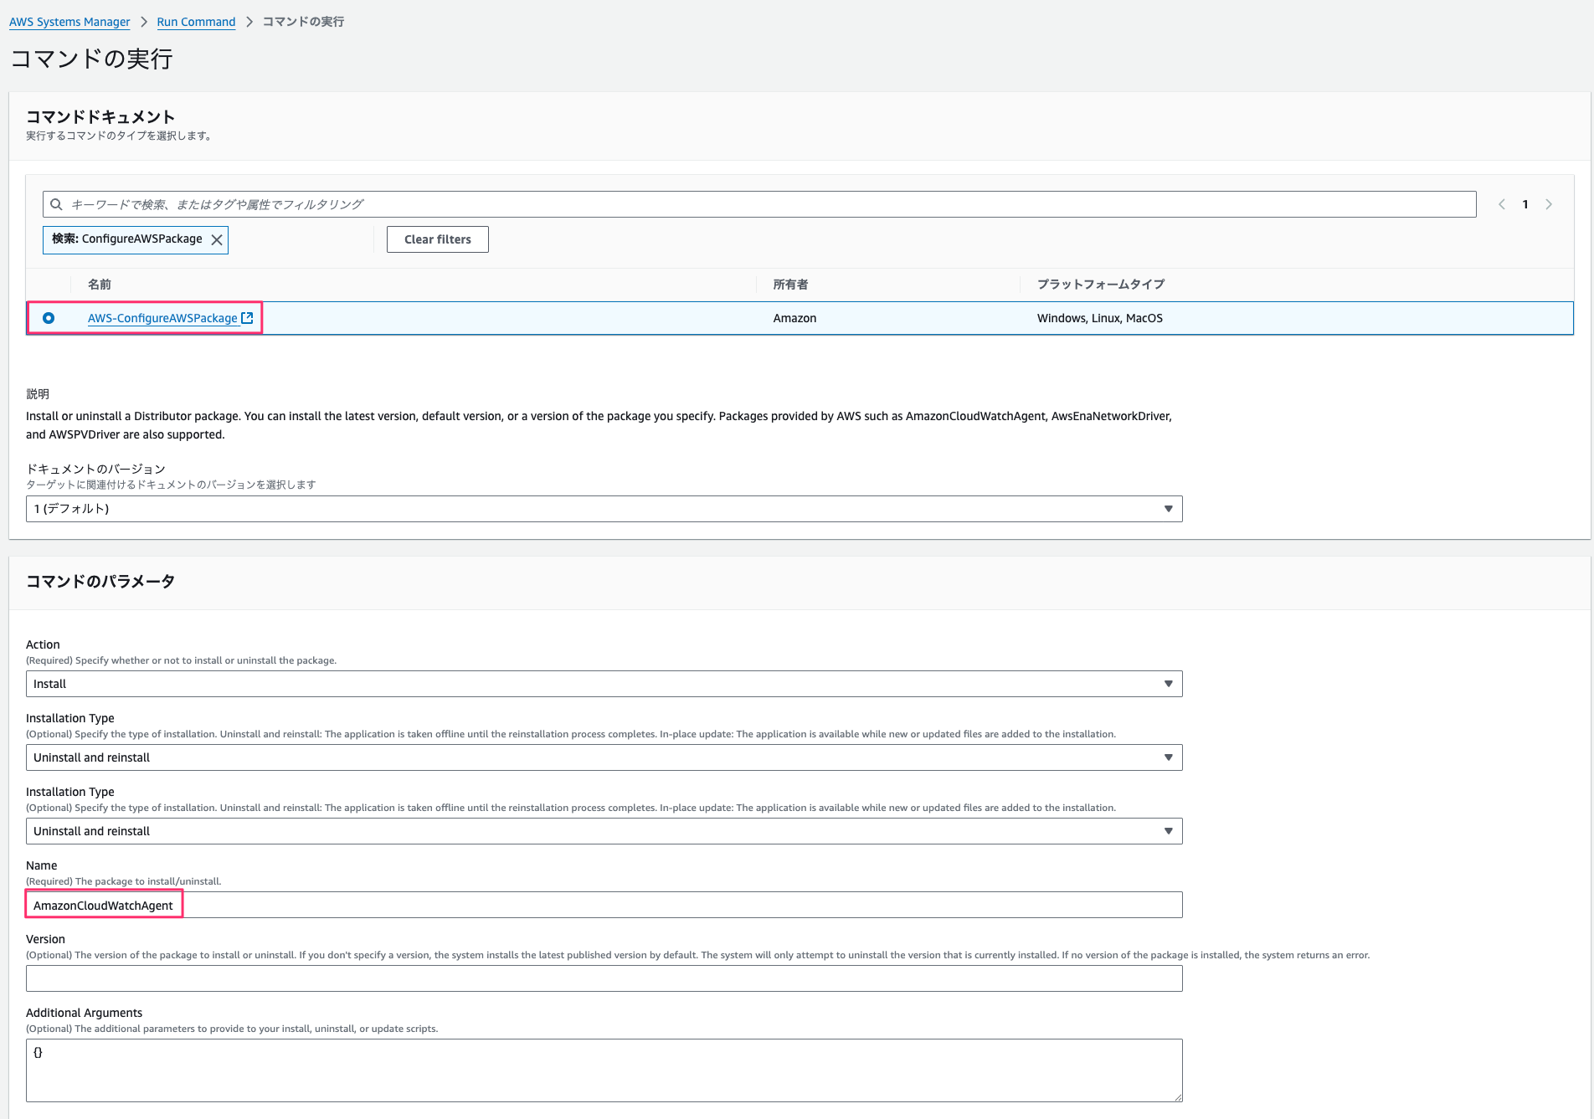The width and height of the screenshot is (1594, 1119).
Task: Click the AWS Systems Manager breadcrumb
Action: pyautogui.click(x=69, y=22)
